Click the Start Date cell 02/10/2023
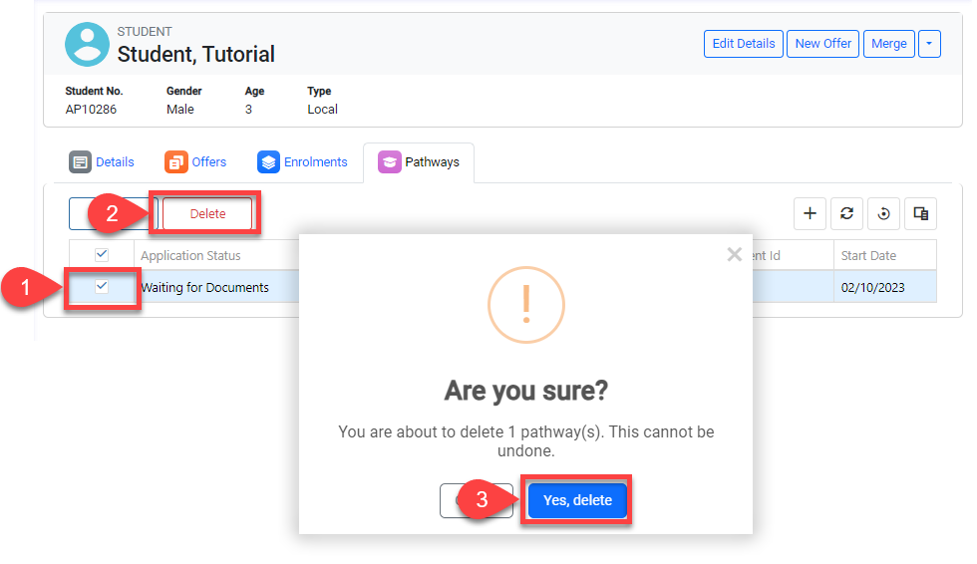The width and height of the screenshot is (977, 564). (x=872, y=287)
